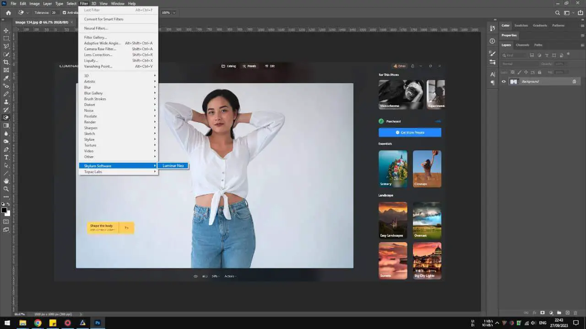Select the Crop tool
The image size is (586, 329).
click(6, 62)
